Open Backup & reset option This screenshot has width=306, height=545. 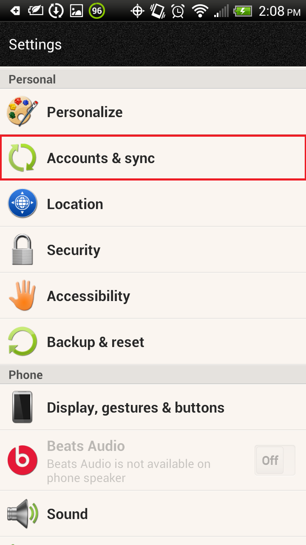pyautogui.click(x=153, y=341)
